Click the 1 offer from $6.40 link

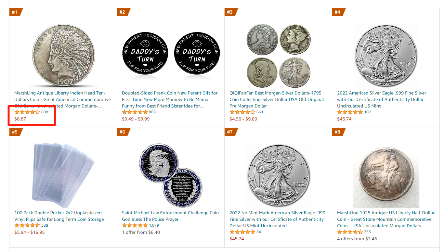coord(141,232)
